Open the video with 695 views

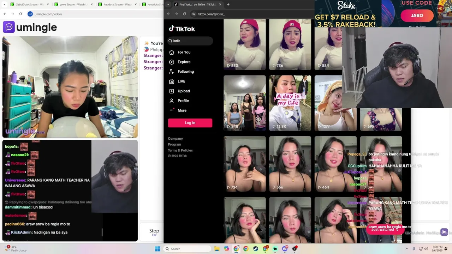(x=381, y=119)
